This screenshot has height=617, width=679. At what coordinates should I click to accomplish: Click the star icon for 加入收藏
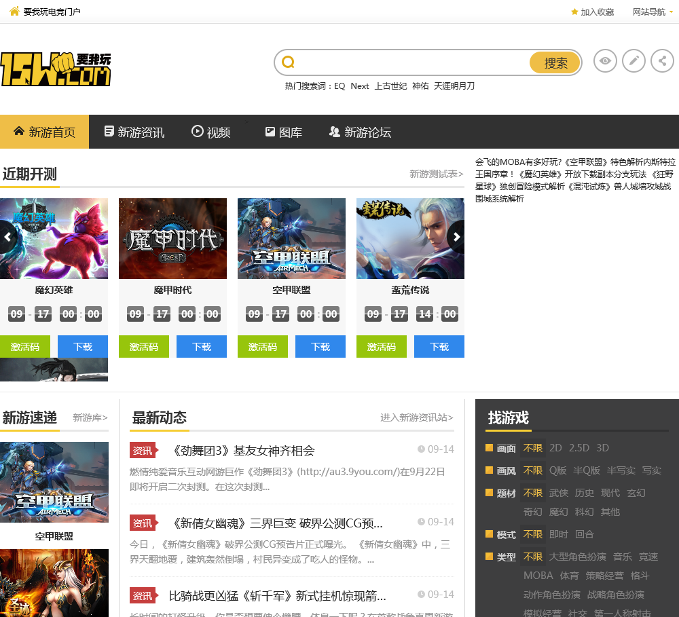pos(574,12)
